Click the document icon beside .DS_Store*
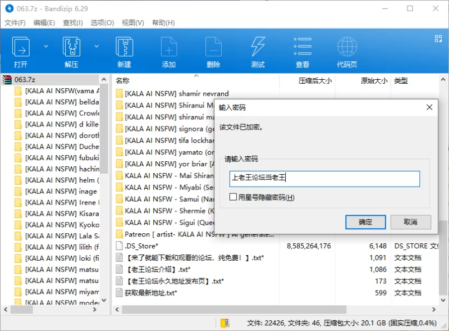This screenshot has width=449, height=331. [119, 246]
